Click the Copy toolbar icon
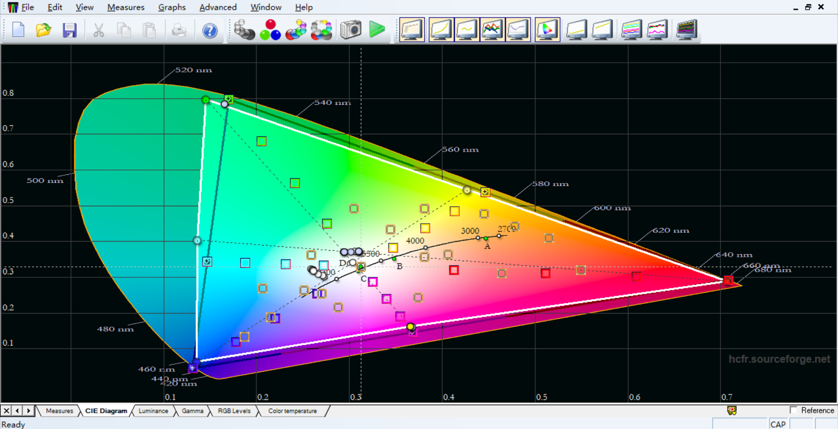Screen dimensions: 838x429 [x=124, y=30]
